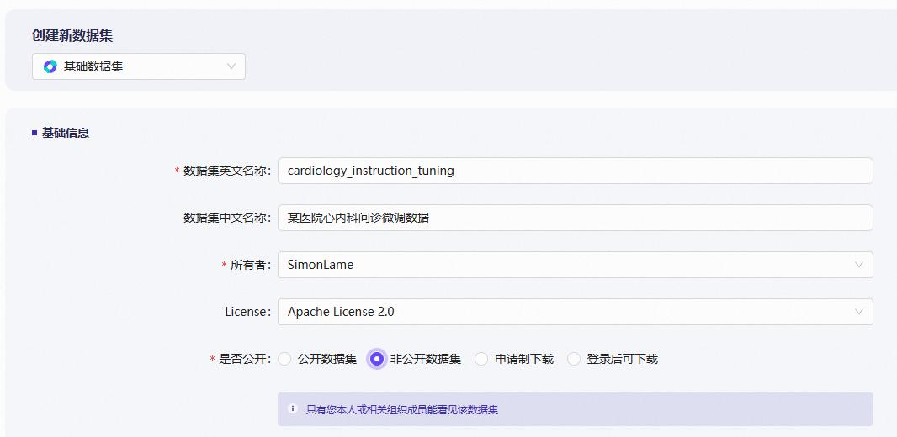This screenshot has width=897, height=437.
Task: Click the License field label
Action: [247, 312]
